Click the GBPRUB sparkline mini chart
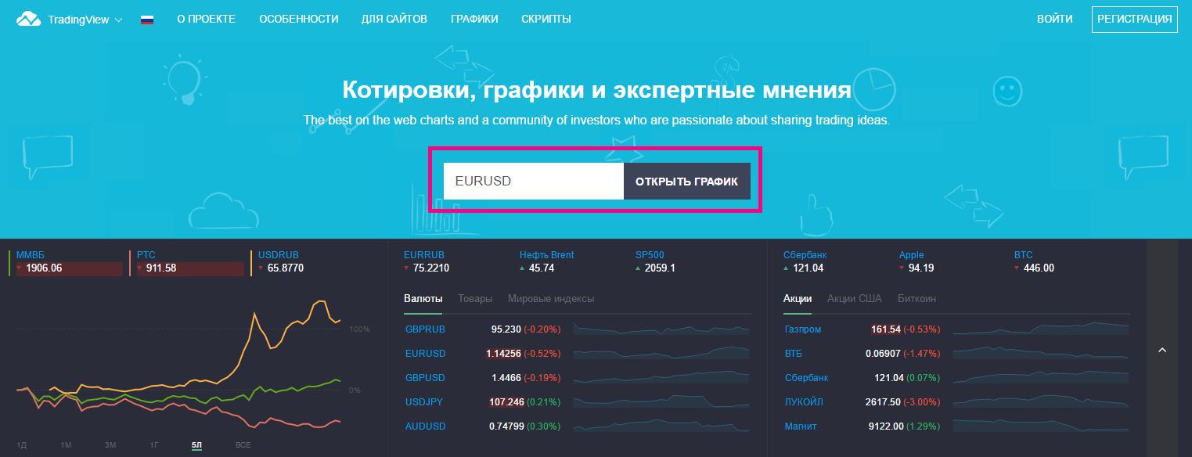The width and height of the screenshot is (1192, 457). (661, 328)
